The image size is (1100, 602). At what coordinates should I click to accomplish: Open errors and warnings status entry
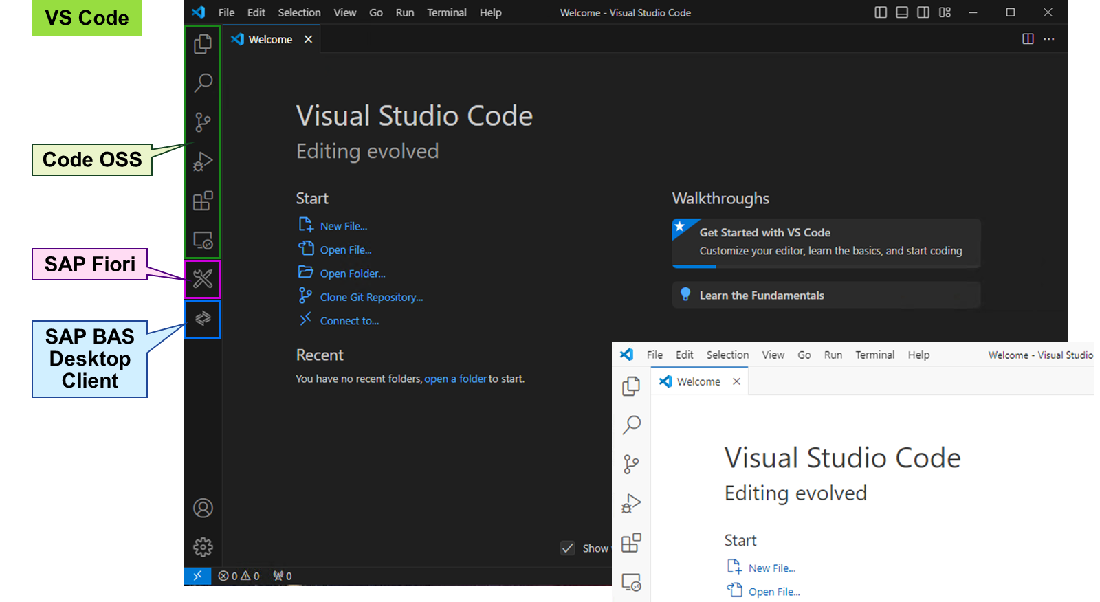[239, 576]
